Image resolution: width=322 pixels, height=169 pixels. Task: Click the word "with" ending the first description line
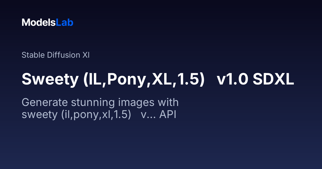tap(168, 102)
